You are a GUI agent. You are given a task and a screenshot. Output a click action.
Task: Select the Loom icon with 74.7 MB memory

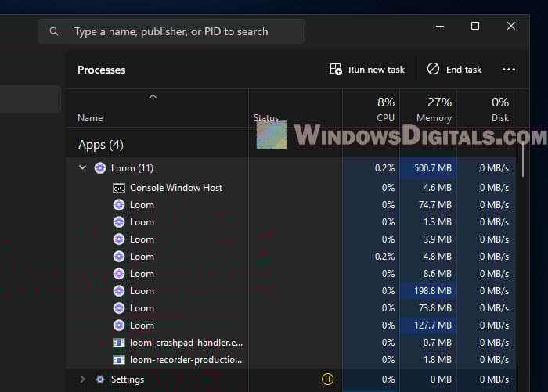119,205
